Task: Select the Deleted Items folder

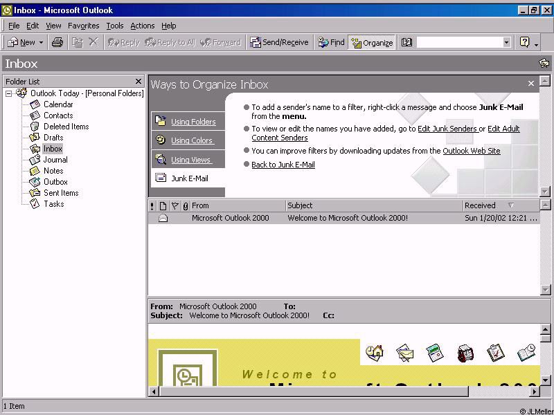Action: click(x=66, y=127)
